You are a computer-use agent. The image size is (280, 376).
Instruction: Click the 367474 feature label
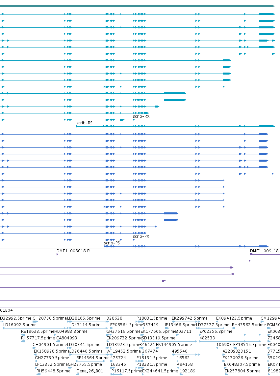[x=150, y=351]
